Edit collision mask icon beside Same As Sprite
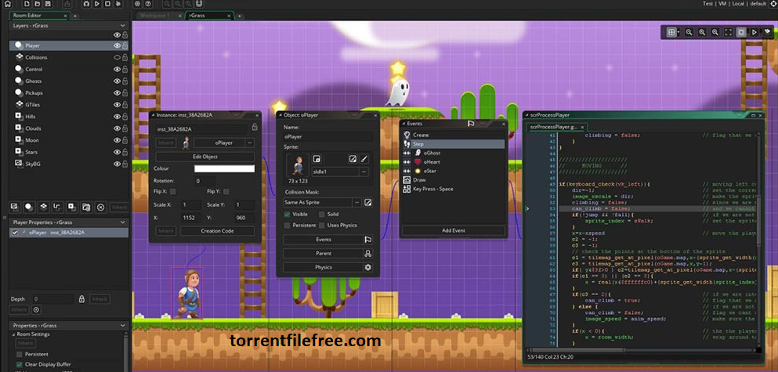 368,202
